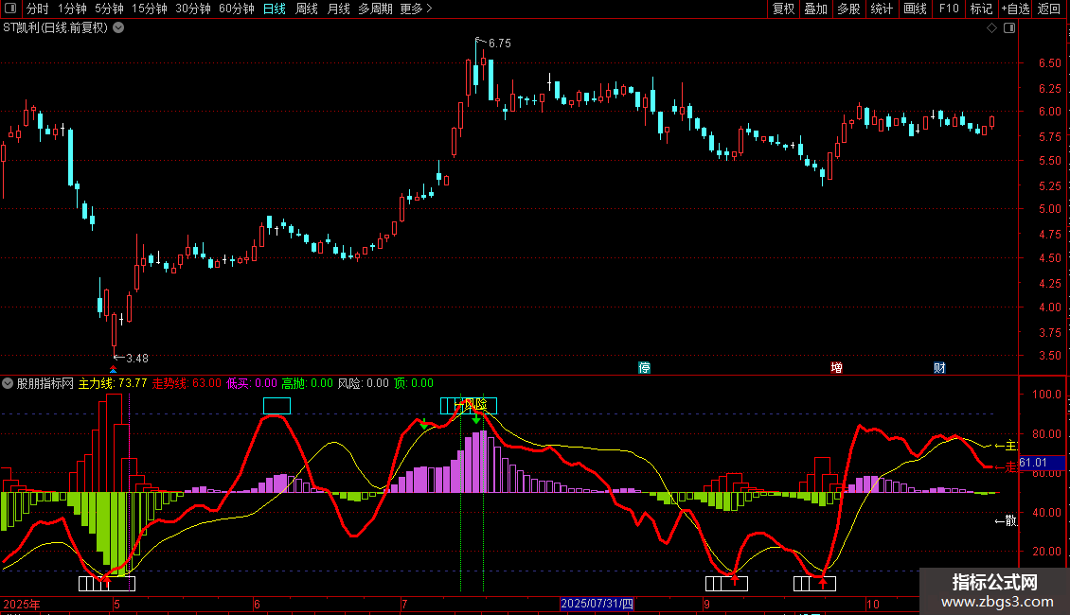Viewport: 1070px width, 615px height.
Task: Click the 复权 button
Action: click(x=783, y=9)
